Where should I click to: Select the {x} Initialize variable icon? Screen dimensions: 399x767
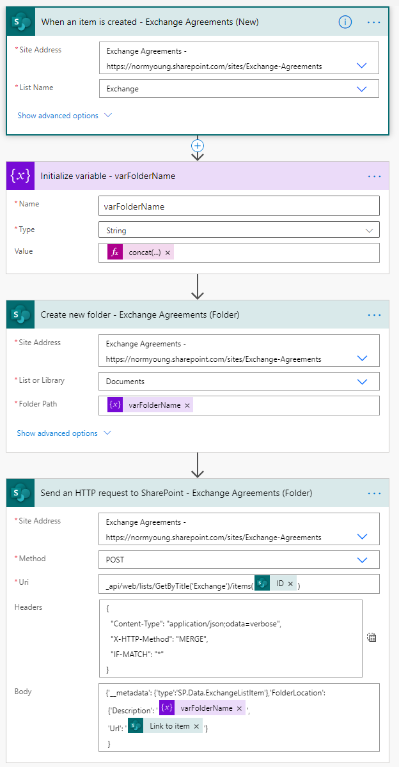tap(20, 175)
